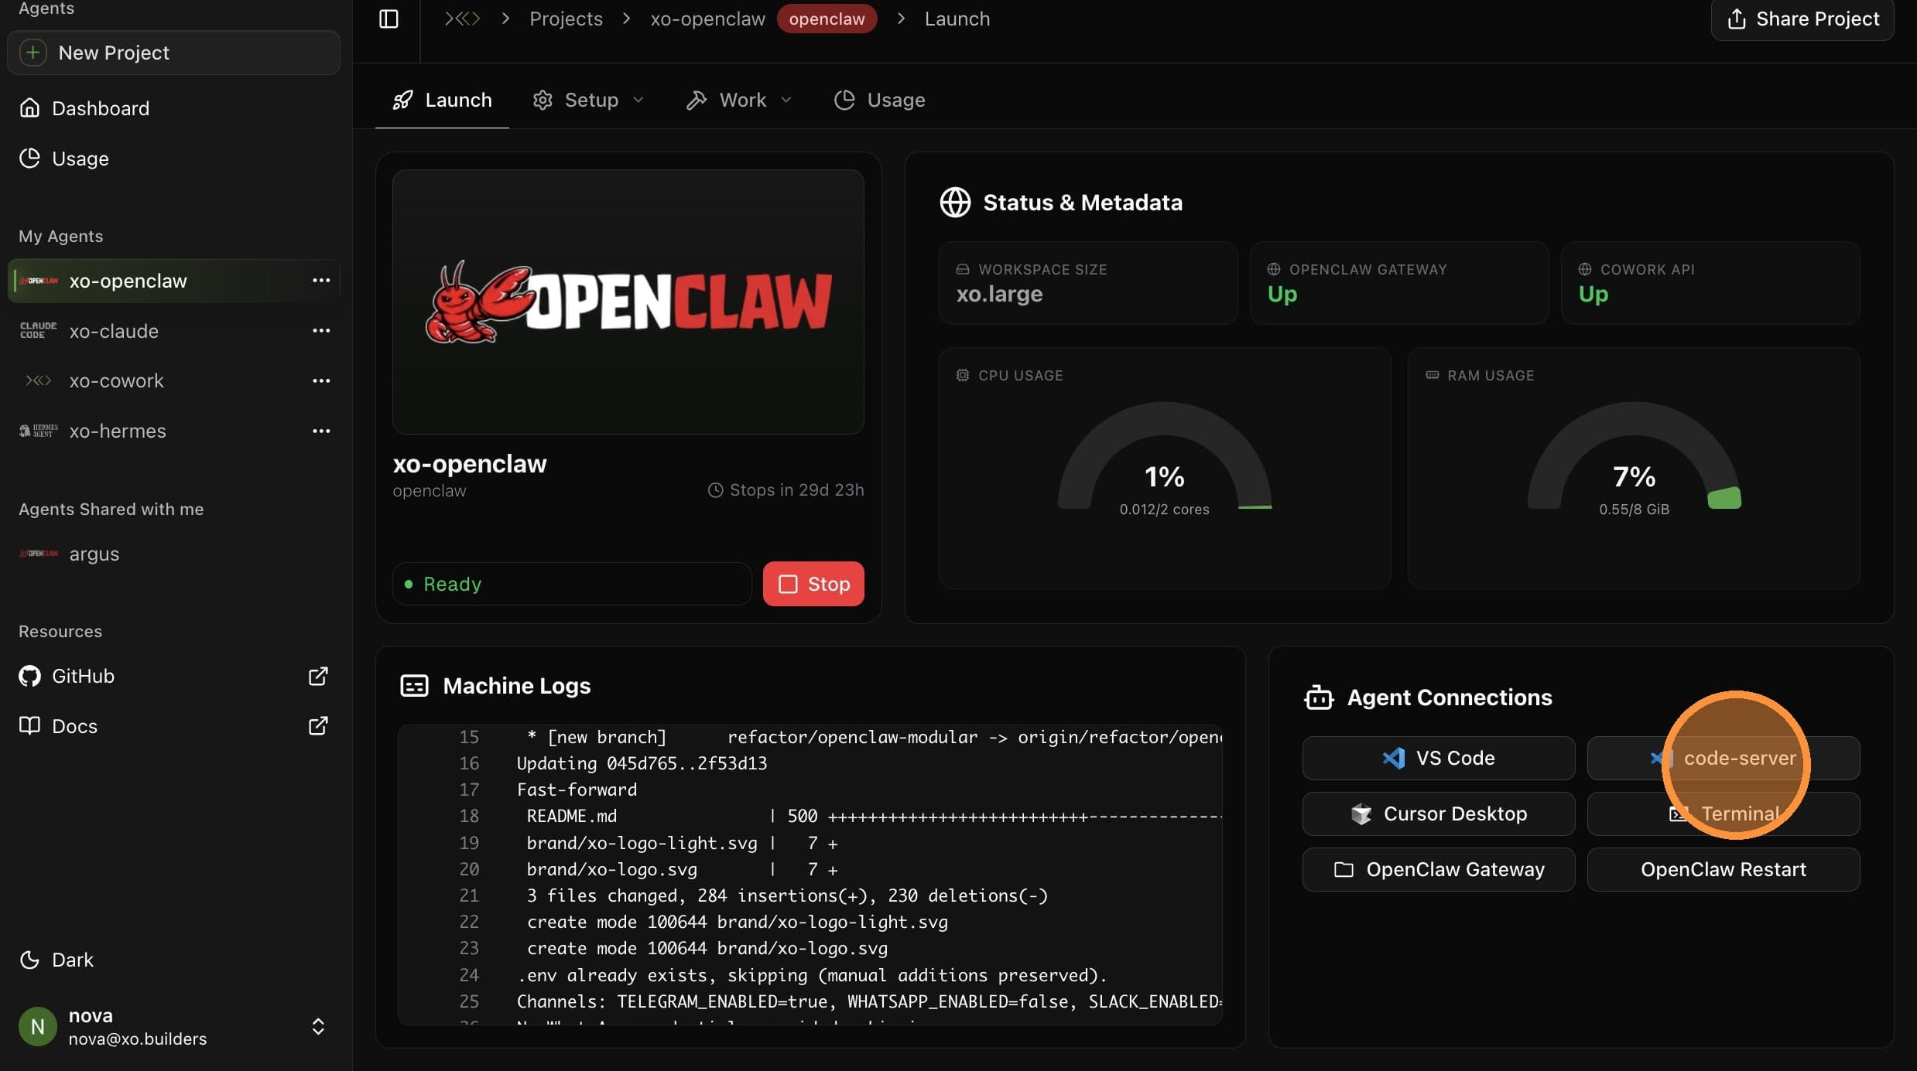
Task: Click the hammer icon on Work tab
Action: click(x=697, y=100)
